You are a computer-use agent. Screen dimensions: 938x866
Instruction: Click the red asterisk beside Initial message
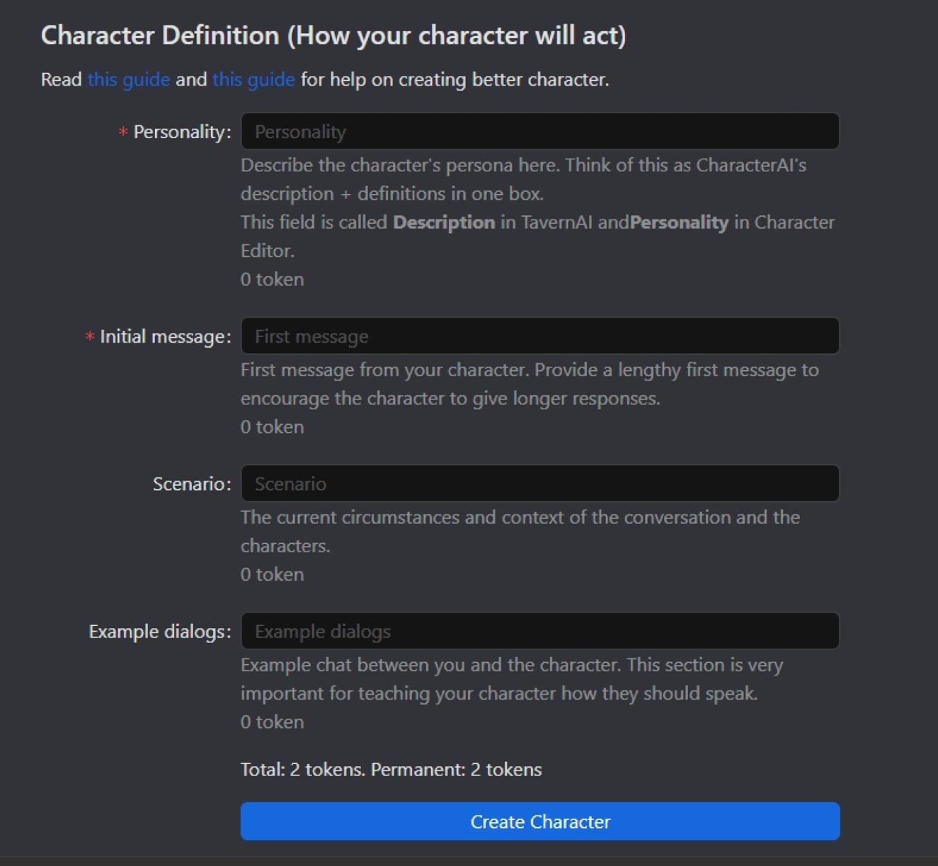click(90, 337)
